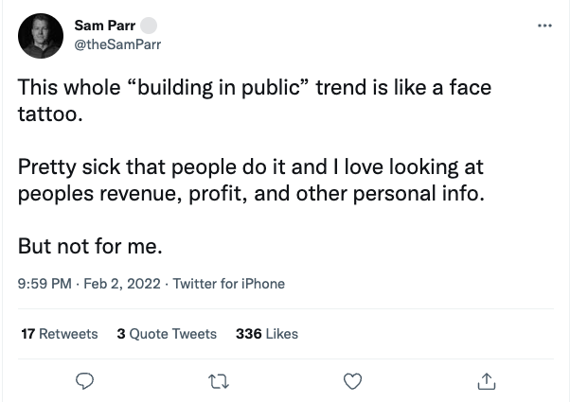Like the tweet with the heart icon
The image size is (570, 402).
point(352,381)
